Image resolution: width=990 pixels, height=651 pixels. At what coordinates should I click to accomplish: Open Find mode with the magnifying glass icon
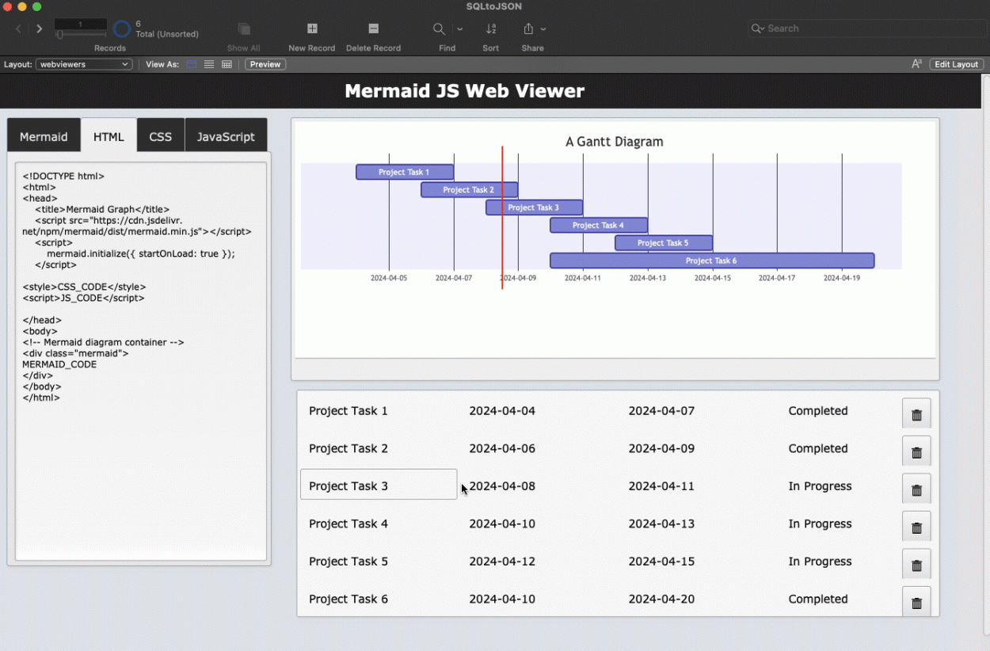click(x=440, y=29)
